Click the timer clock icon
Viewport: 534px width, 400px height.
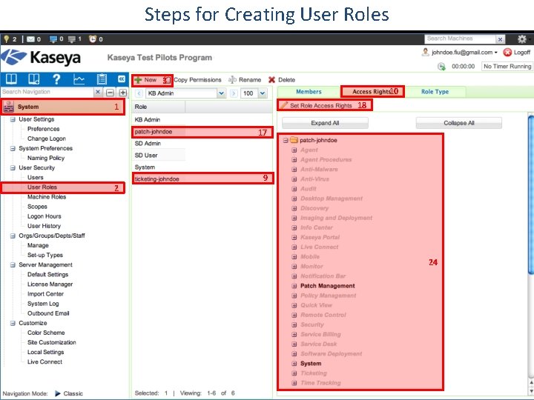tap(441, 67)
